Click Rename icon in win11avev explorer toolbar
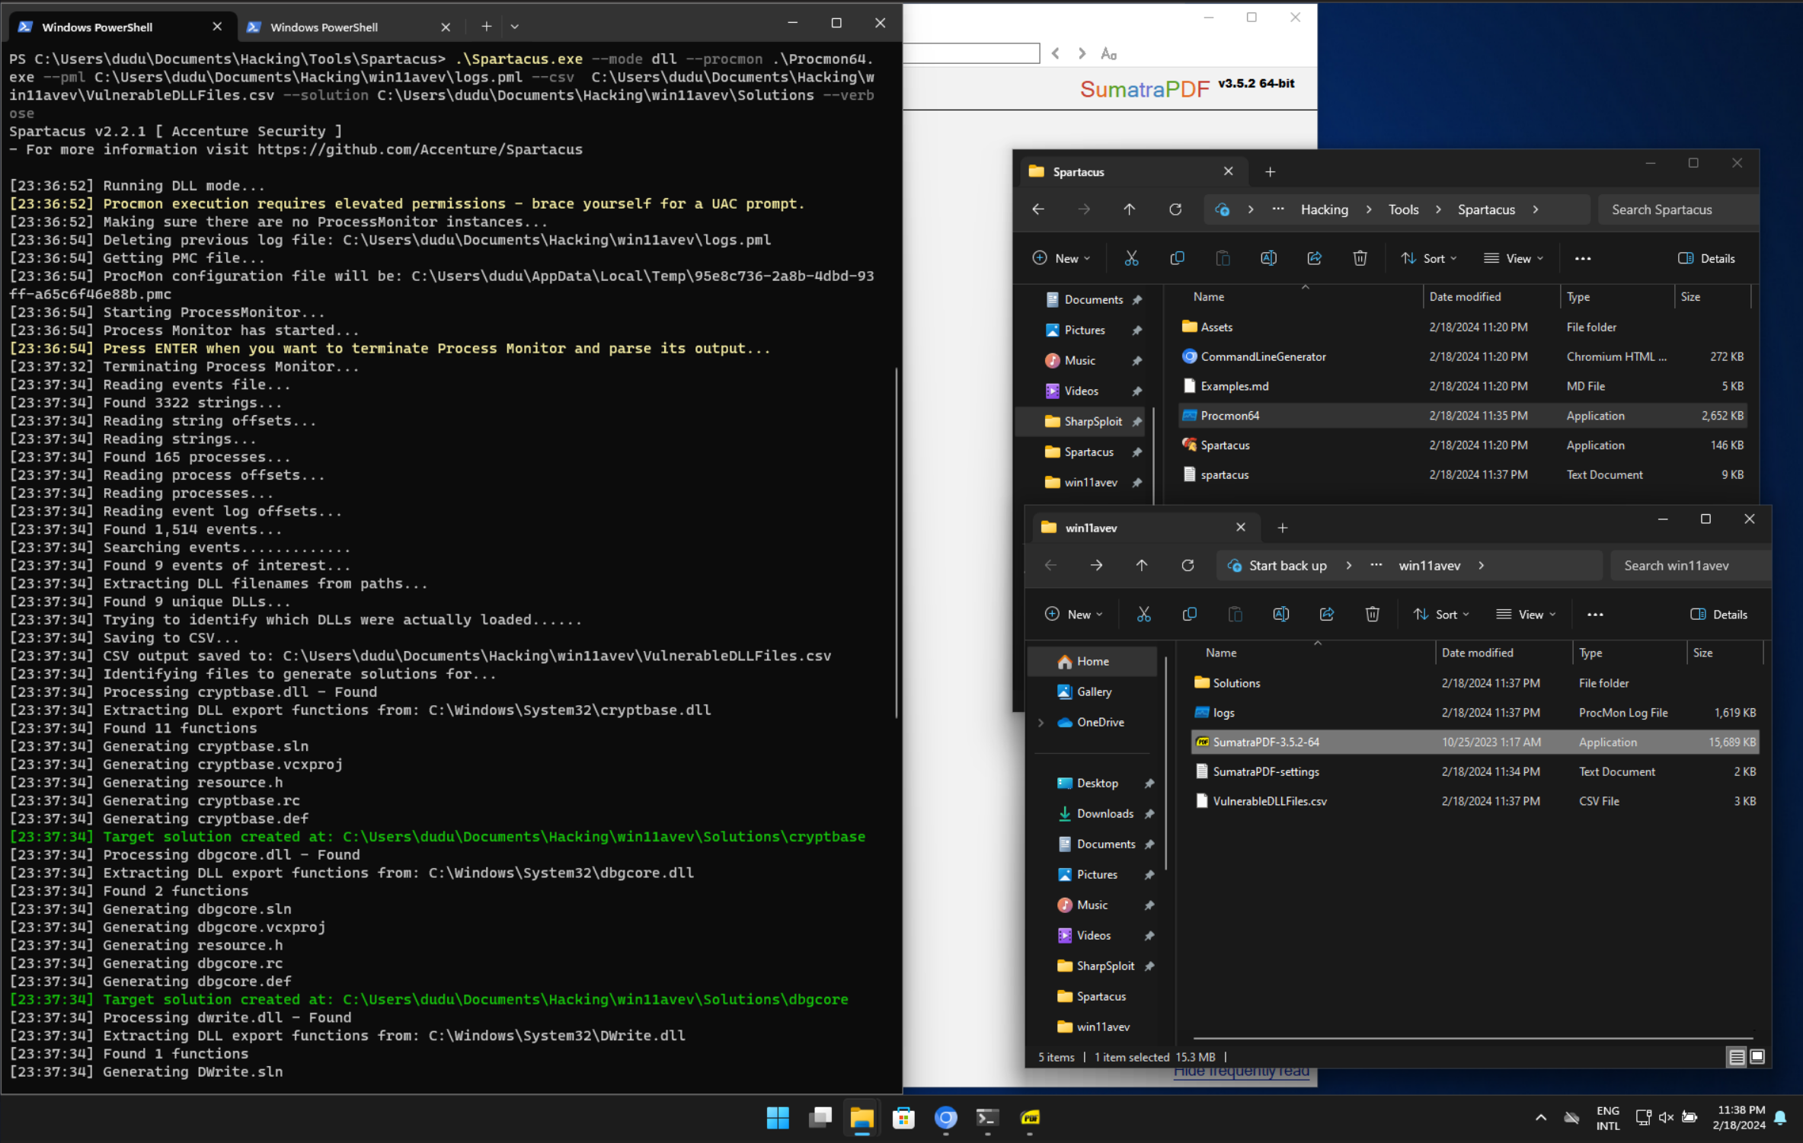 pos(1280,615)
